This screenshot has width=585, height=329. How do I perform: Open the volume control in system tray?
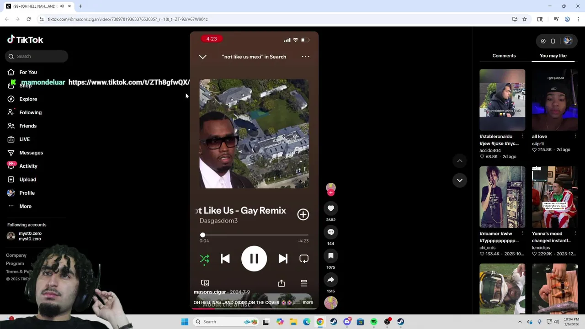(x=557, y=322)
